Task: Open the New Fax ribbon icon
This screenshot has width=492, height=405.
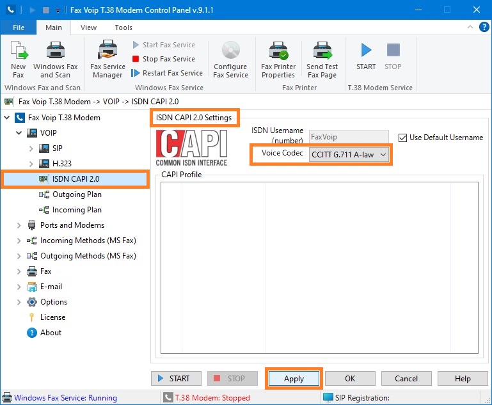Action: point(19,60)
